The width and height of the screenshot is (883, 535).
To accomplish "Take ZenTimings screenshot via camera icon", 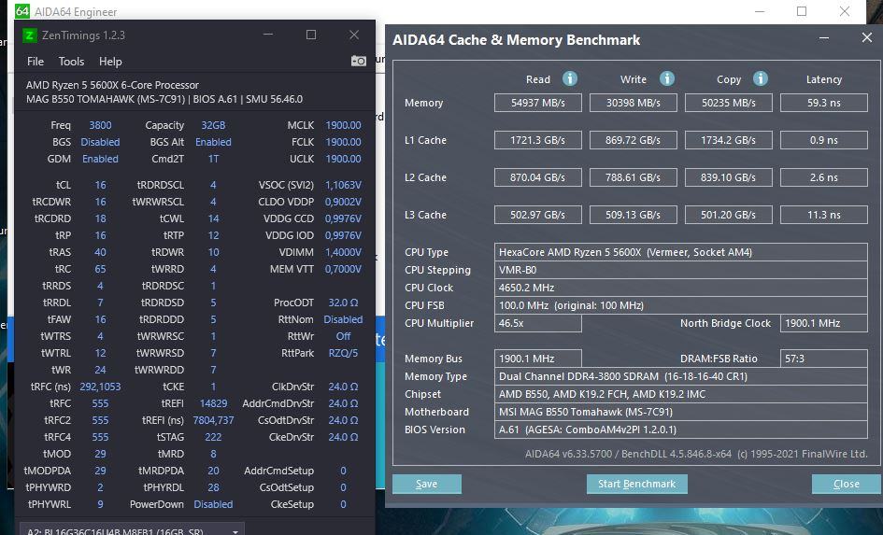I will click(358, 61).
